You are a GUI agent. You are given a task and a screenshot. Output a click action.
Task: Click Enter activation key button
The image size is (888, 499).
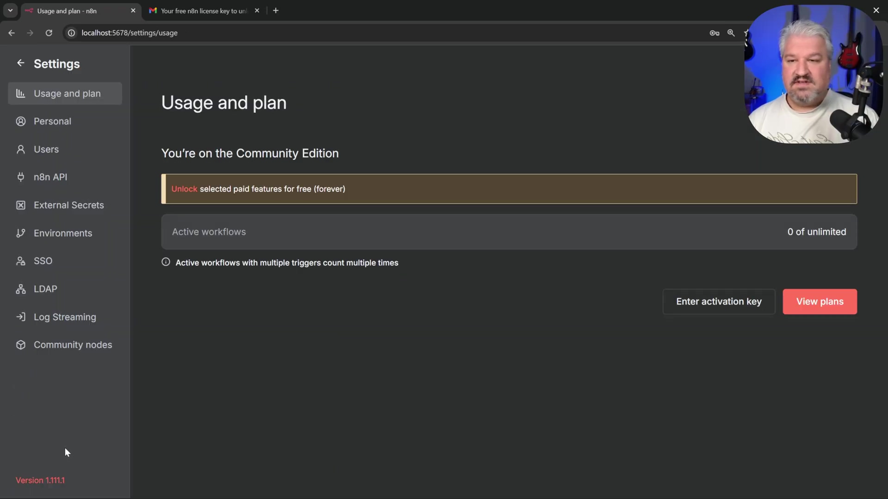[x=718, y=302]
